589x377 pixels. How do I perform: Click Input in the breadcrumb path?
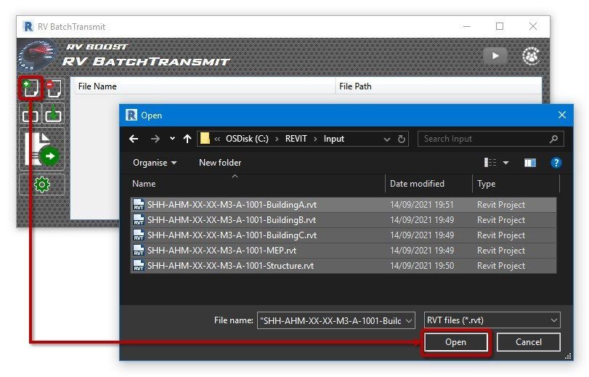point(334,139)
